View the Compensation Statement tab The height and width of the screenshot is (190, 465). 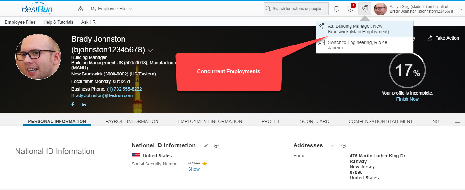pos(381,121)
